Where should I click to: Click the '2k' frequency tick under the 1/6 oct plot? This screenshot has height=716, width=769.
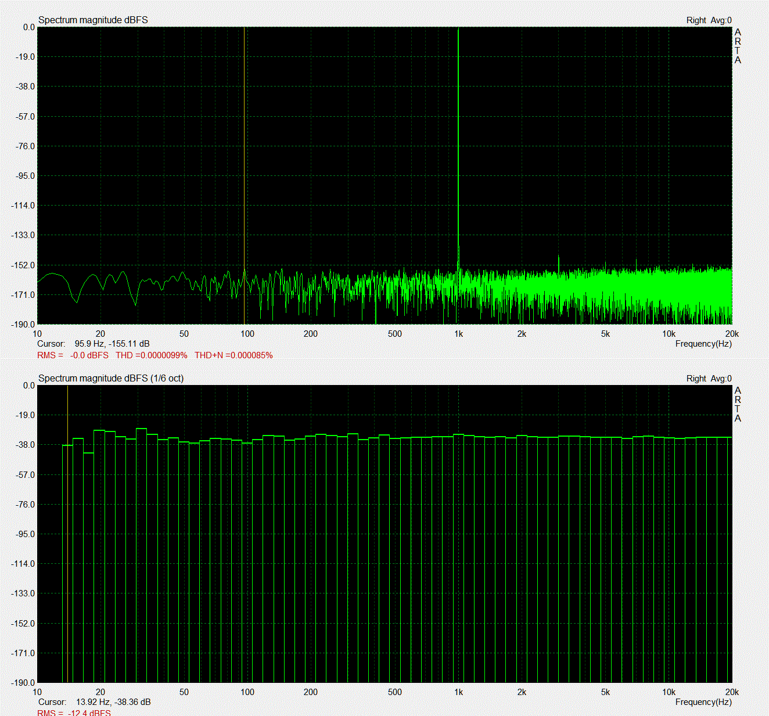coord(522,692)
